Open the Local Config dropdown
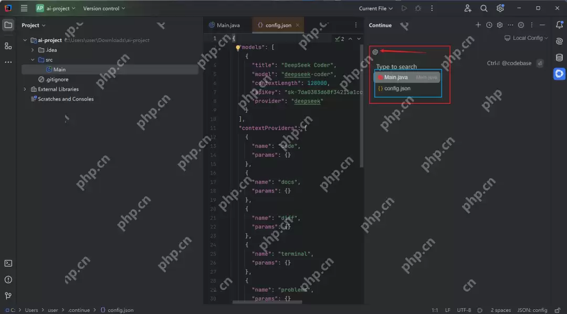 (526, 38)
